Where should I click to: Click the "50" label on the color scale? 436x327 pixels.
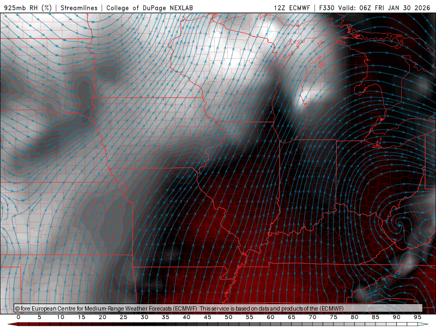tap(228, 317)
